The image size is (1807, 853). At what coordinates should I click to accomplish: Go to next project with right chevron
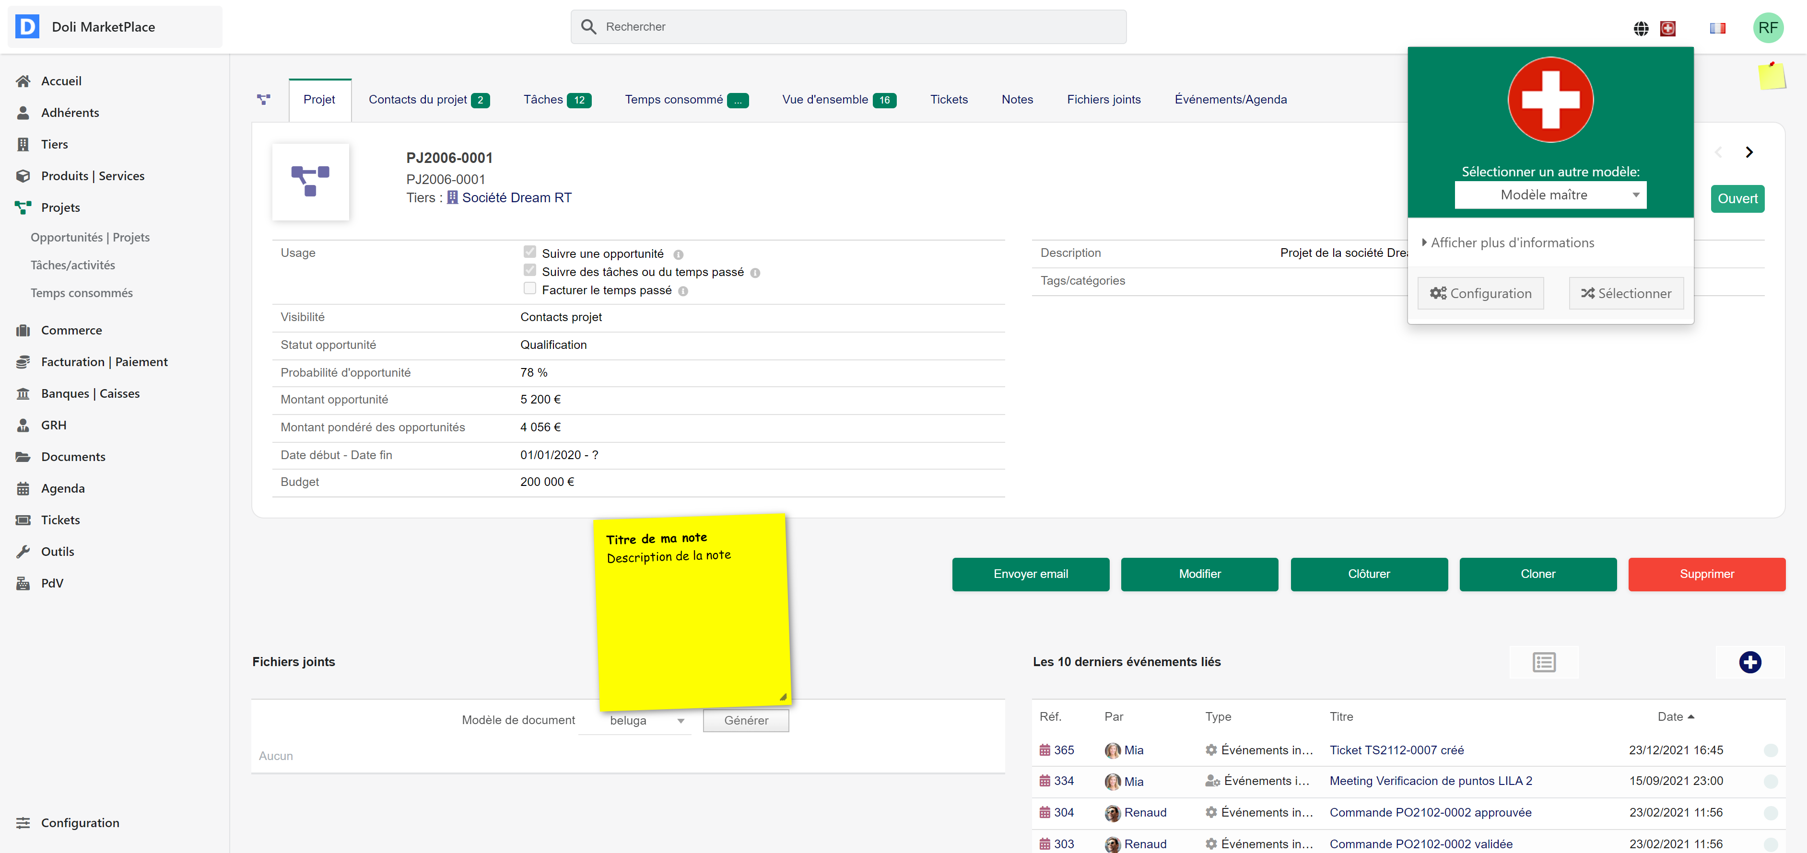[x=1749, y=152]
